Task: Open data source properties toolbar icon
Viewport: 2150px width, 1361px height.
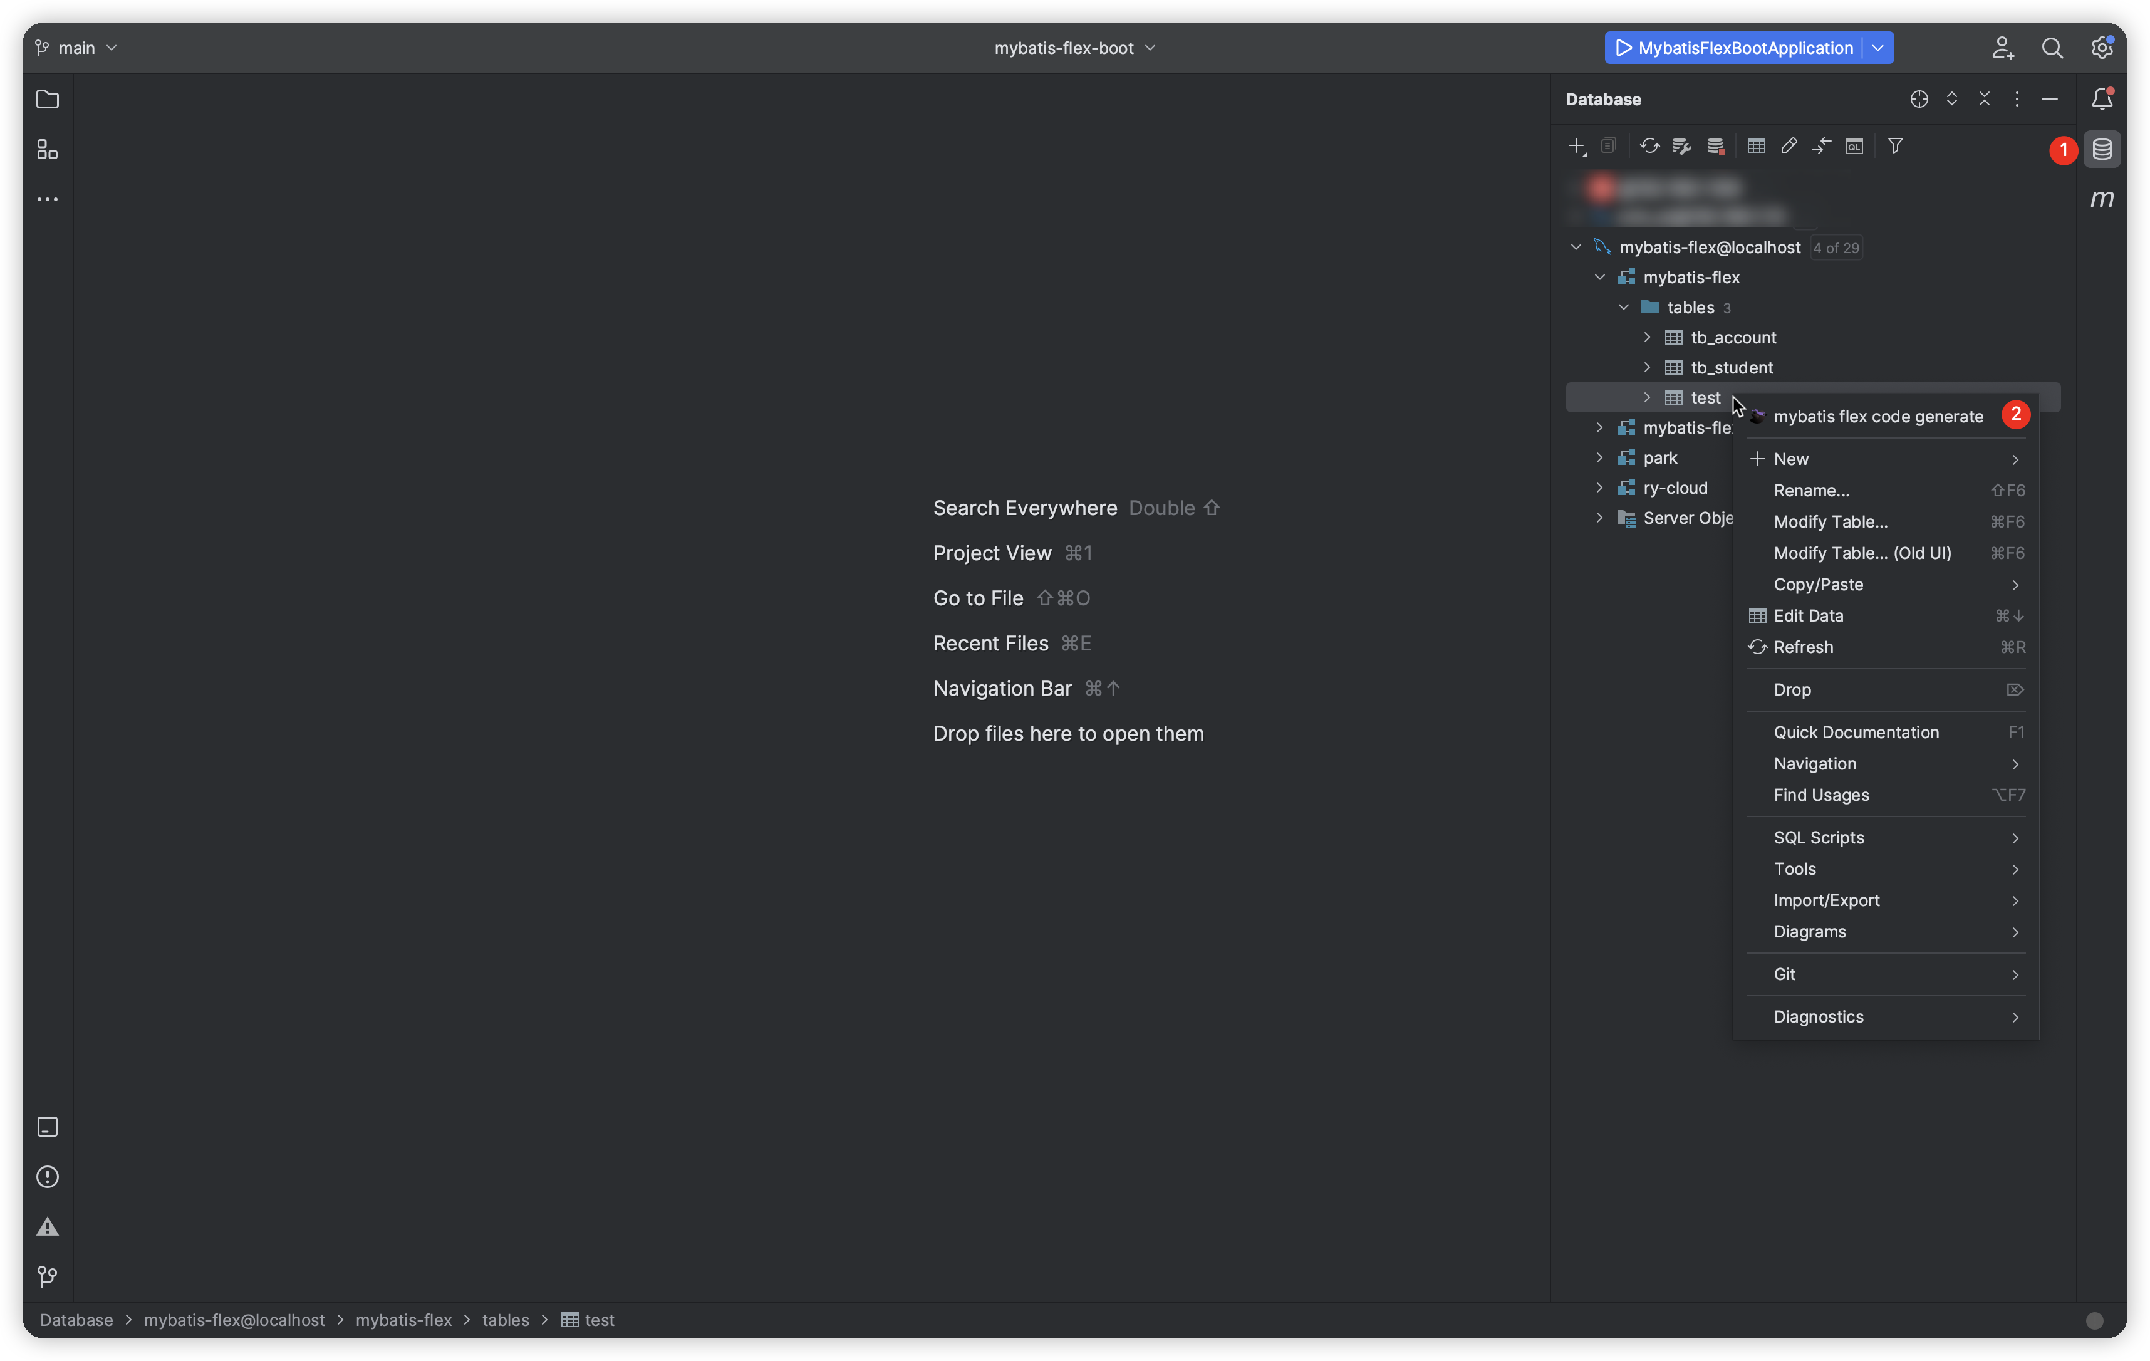Action: pos(1682,145)
